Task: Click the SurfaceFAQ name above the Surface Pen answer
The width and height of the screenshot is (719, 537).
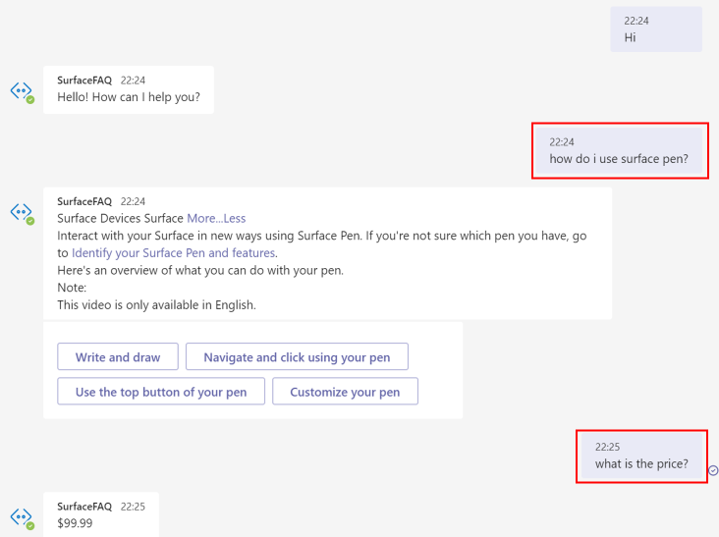Action: pos(84,201)
